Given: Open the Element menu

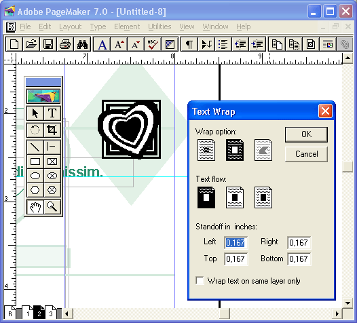Looking at the screenshot, I should [x=127, y=26].
